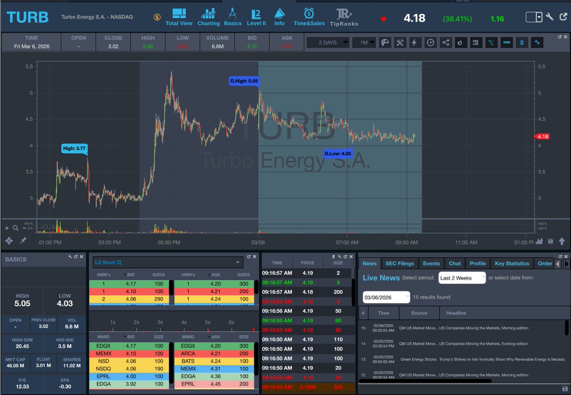Image resolution: width=571 pixels, height=395 pixels.
Task: Open the Level II window
Action: click(x=256, y=17)
